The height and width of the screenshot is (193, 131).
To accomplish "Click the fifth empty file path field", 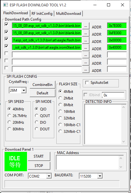I will point(47,55).
